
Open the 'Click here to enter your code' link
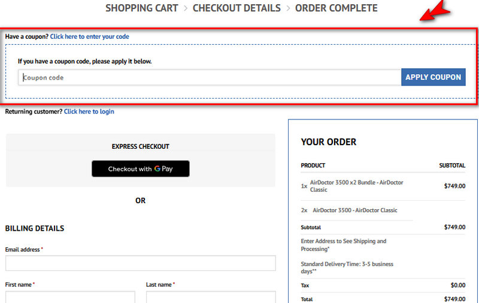pos(89,36)
